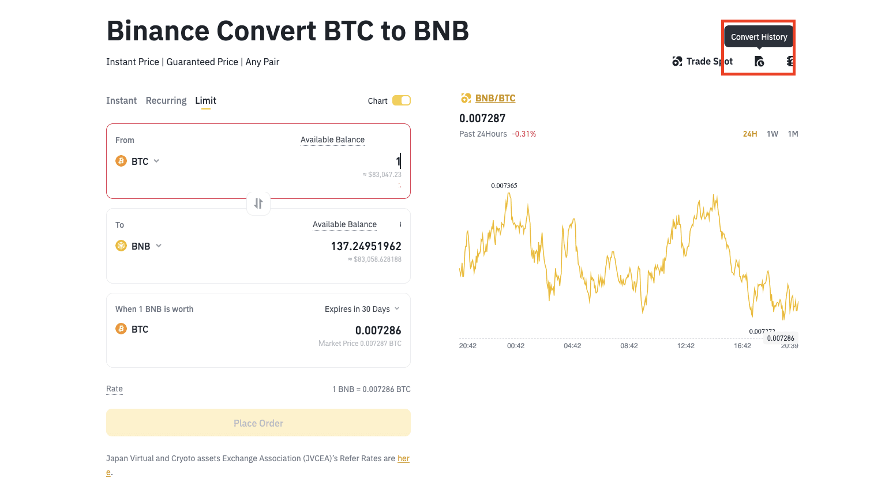Switch to the Instant tab
Image resolution: width=885 pixels, height=490 pixels.
click(x=121, y=100)
